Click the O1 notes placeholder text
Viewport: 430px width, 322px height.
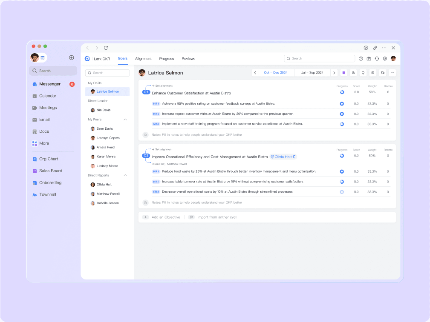point(197,135)
